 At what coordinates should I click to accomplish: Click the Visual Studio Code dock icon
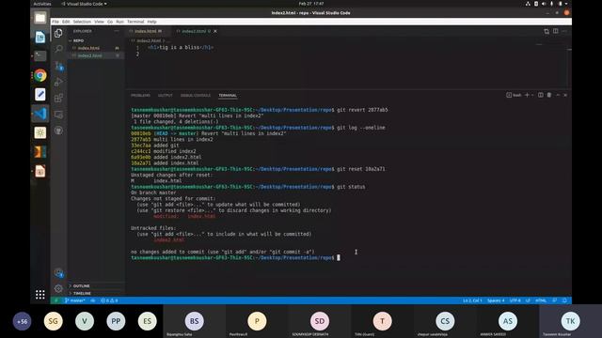click(40, 114)
